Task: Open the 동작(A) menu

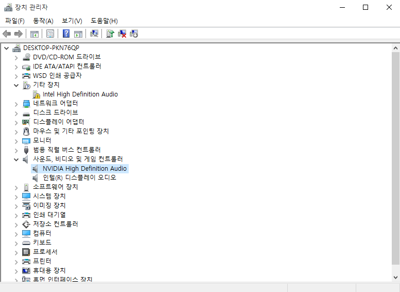Action: 43,21
